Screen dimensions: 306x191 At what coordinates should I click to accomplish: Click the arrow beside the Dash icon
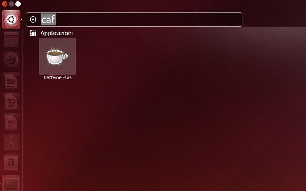coord(22,19)
